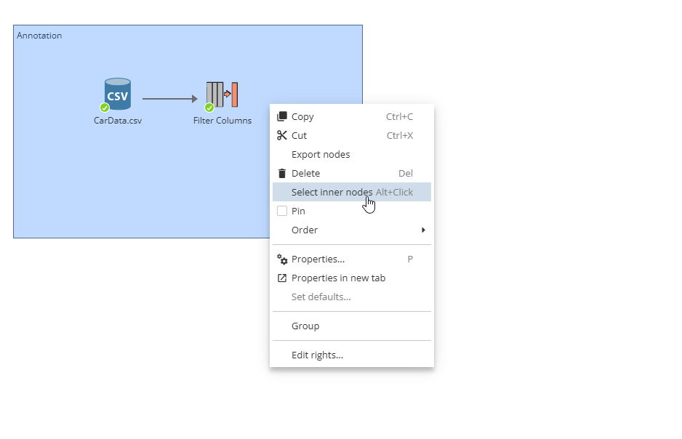
Task: Click the Pin checkbox icon
Action: click(281, 211)
